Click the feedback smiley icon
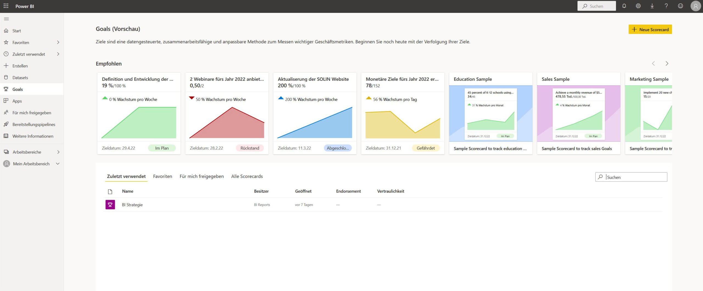The image size is (703, 291). [680, 6]
